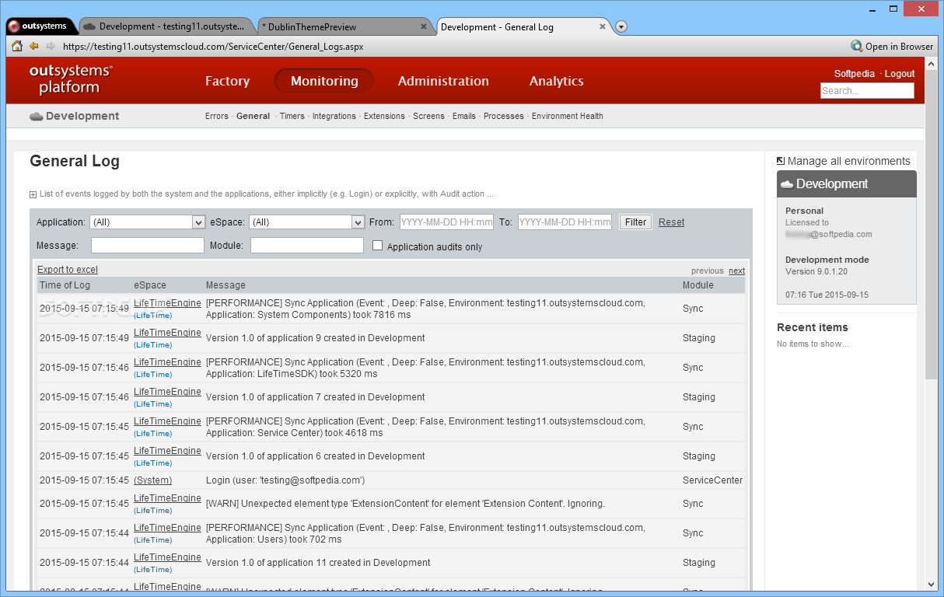Viewport: 944px width, 597px height.
Task: Click the Module column header
Action: pos(698,285)
